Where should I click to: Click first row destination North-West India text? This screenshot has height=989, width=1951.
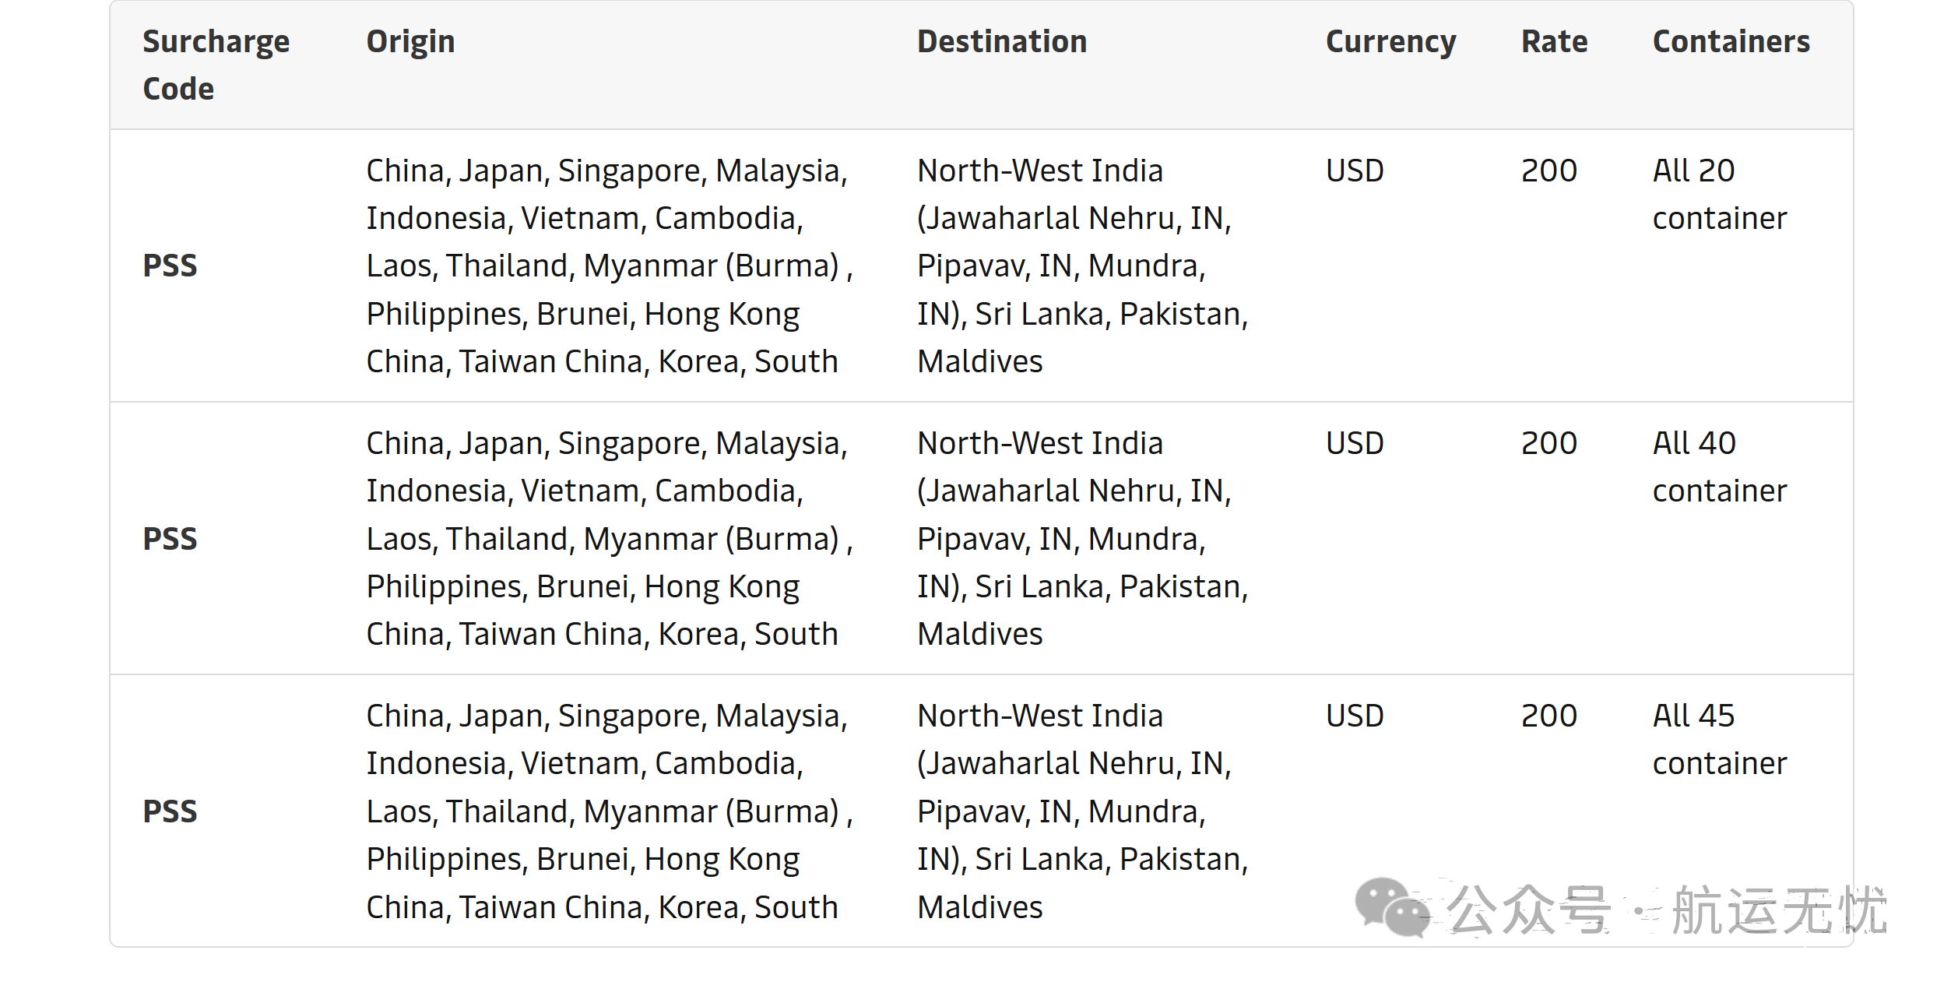point(1039,171)
